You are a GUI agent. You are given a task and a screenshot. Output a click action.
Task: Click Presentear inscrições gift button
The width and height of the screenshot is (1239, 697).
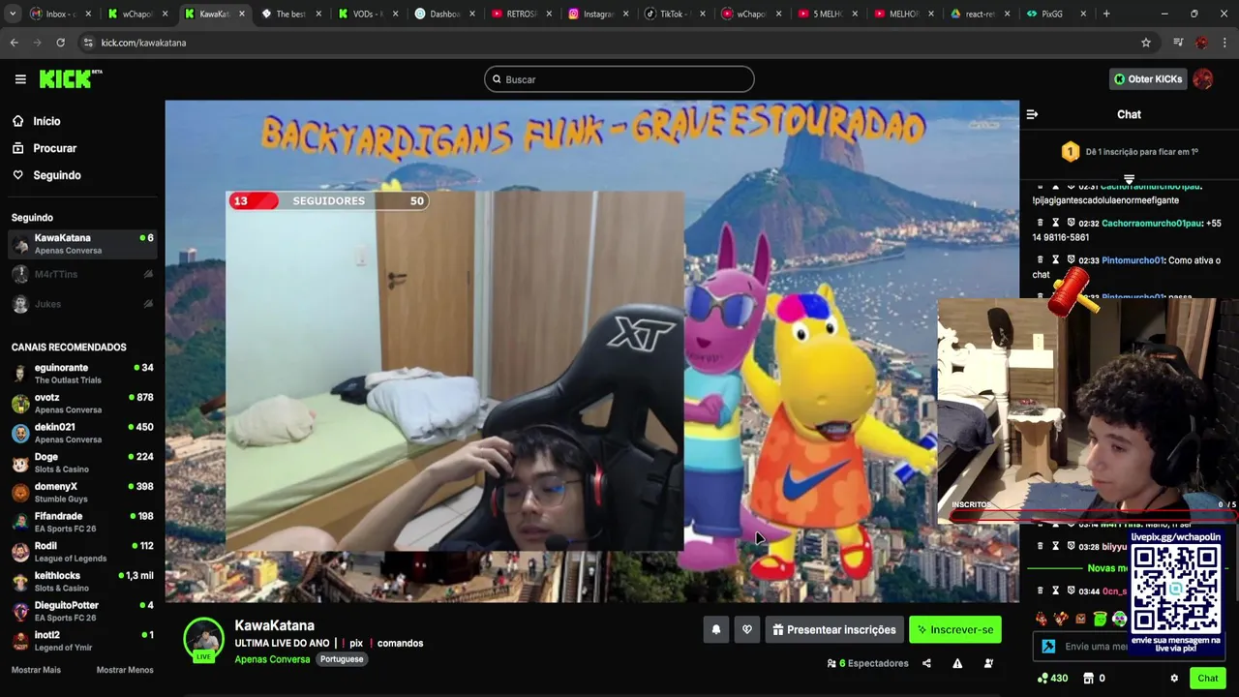pos(834,629)
